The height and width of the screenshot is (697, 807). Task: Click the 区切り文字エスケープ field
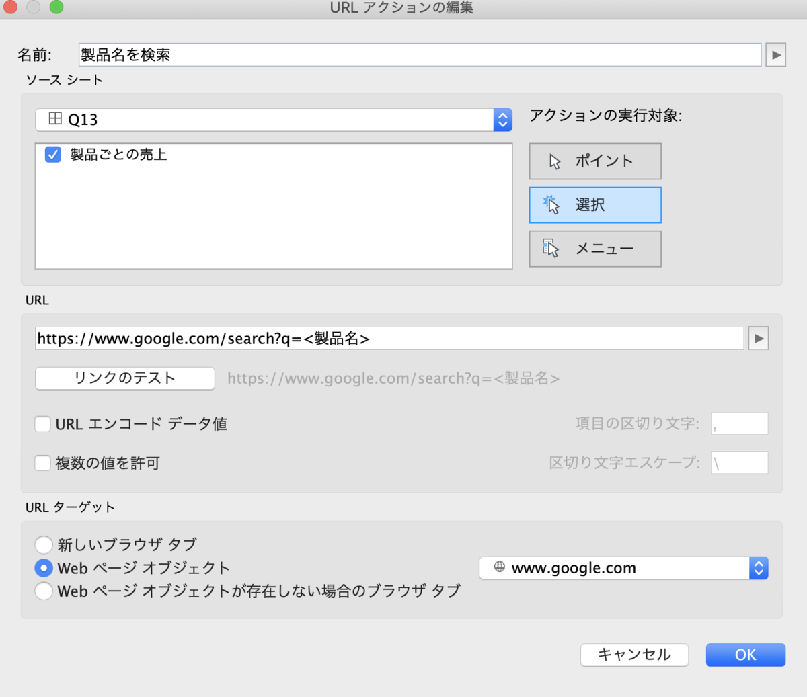tap(739, 462)
